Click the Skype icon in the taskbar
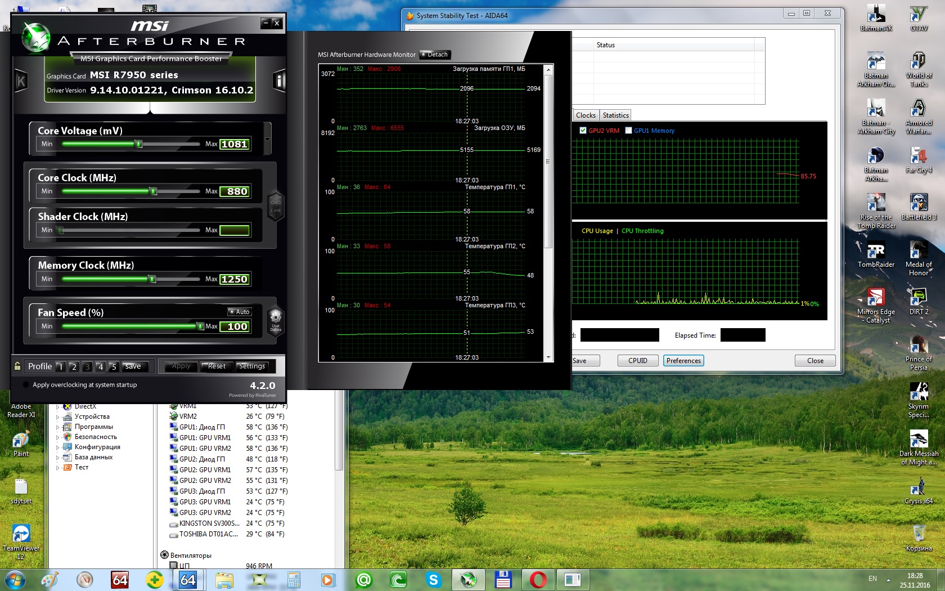This screenshot has width=945, height=591. click(433, 579)
